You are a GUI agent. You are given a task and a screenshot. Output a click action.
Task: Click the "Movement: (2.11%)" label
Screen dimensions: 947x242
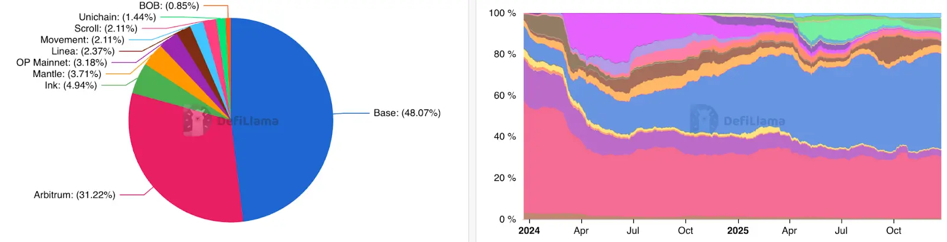pyautogui.click(x=82, y=40)
